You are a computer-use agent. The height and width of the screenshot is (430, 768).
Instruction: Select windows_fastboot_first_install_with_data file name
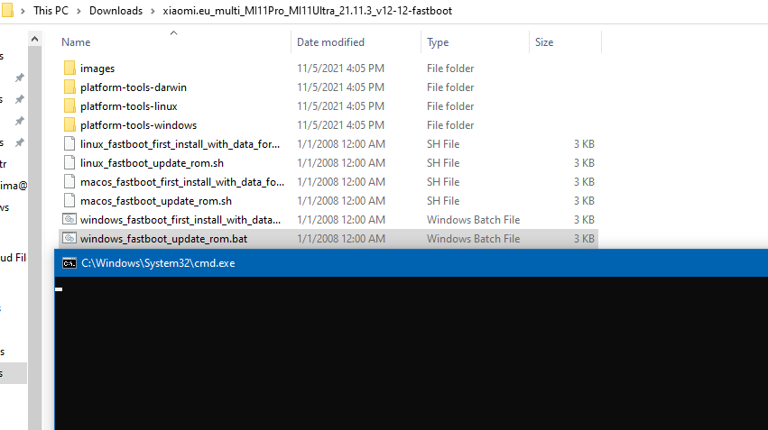click(180, 220)
